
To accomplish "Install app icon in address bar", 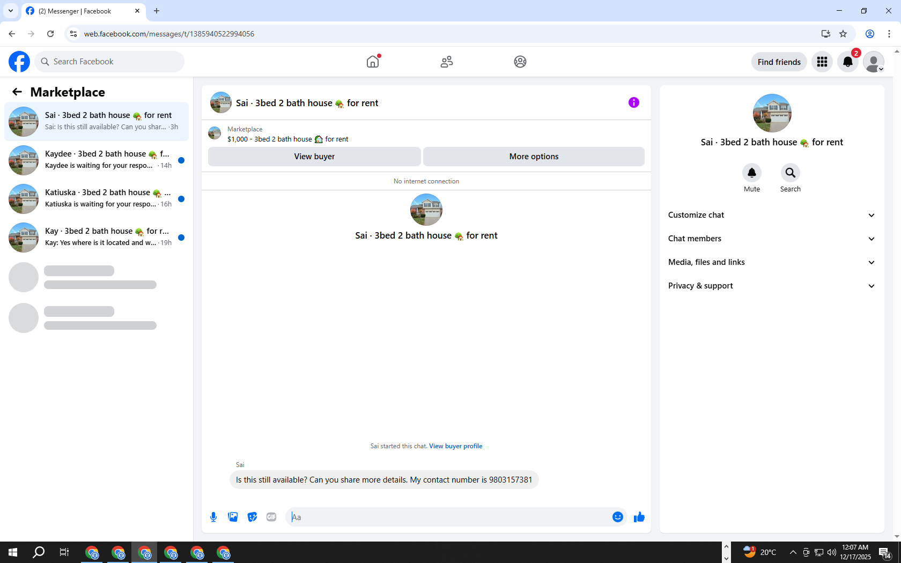I will tap(825, 34).
